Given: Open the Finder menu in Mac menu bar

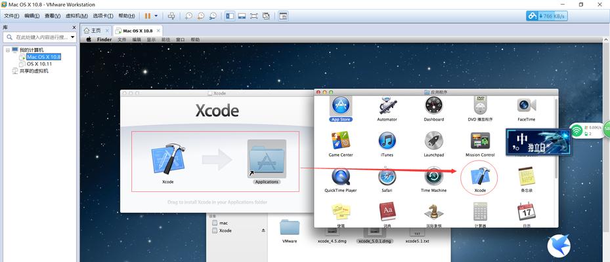Looking at the screenshot, I should [x=104, y=39].
